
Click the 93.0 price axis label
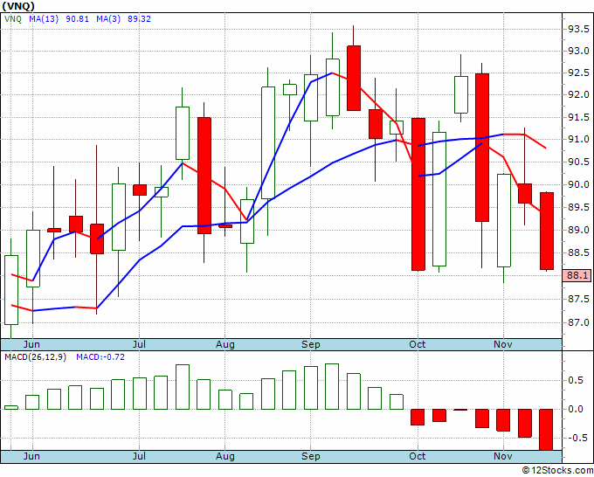pyautogui.click(x=578, y=52)
